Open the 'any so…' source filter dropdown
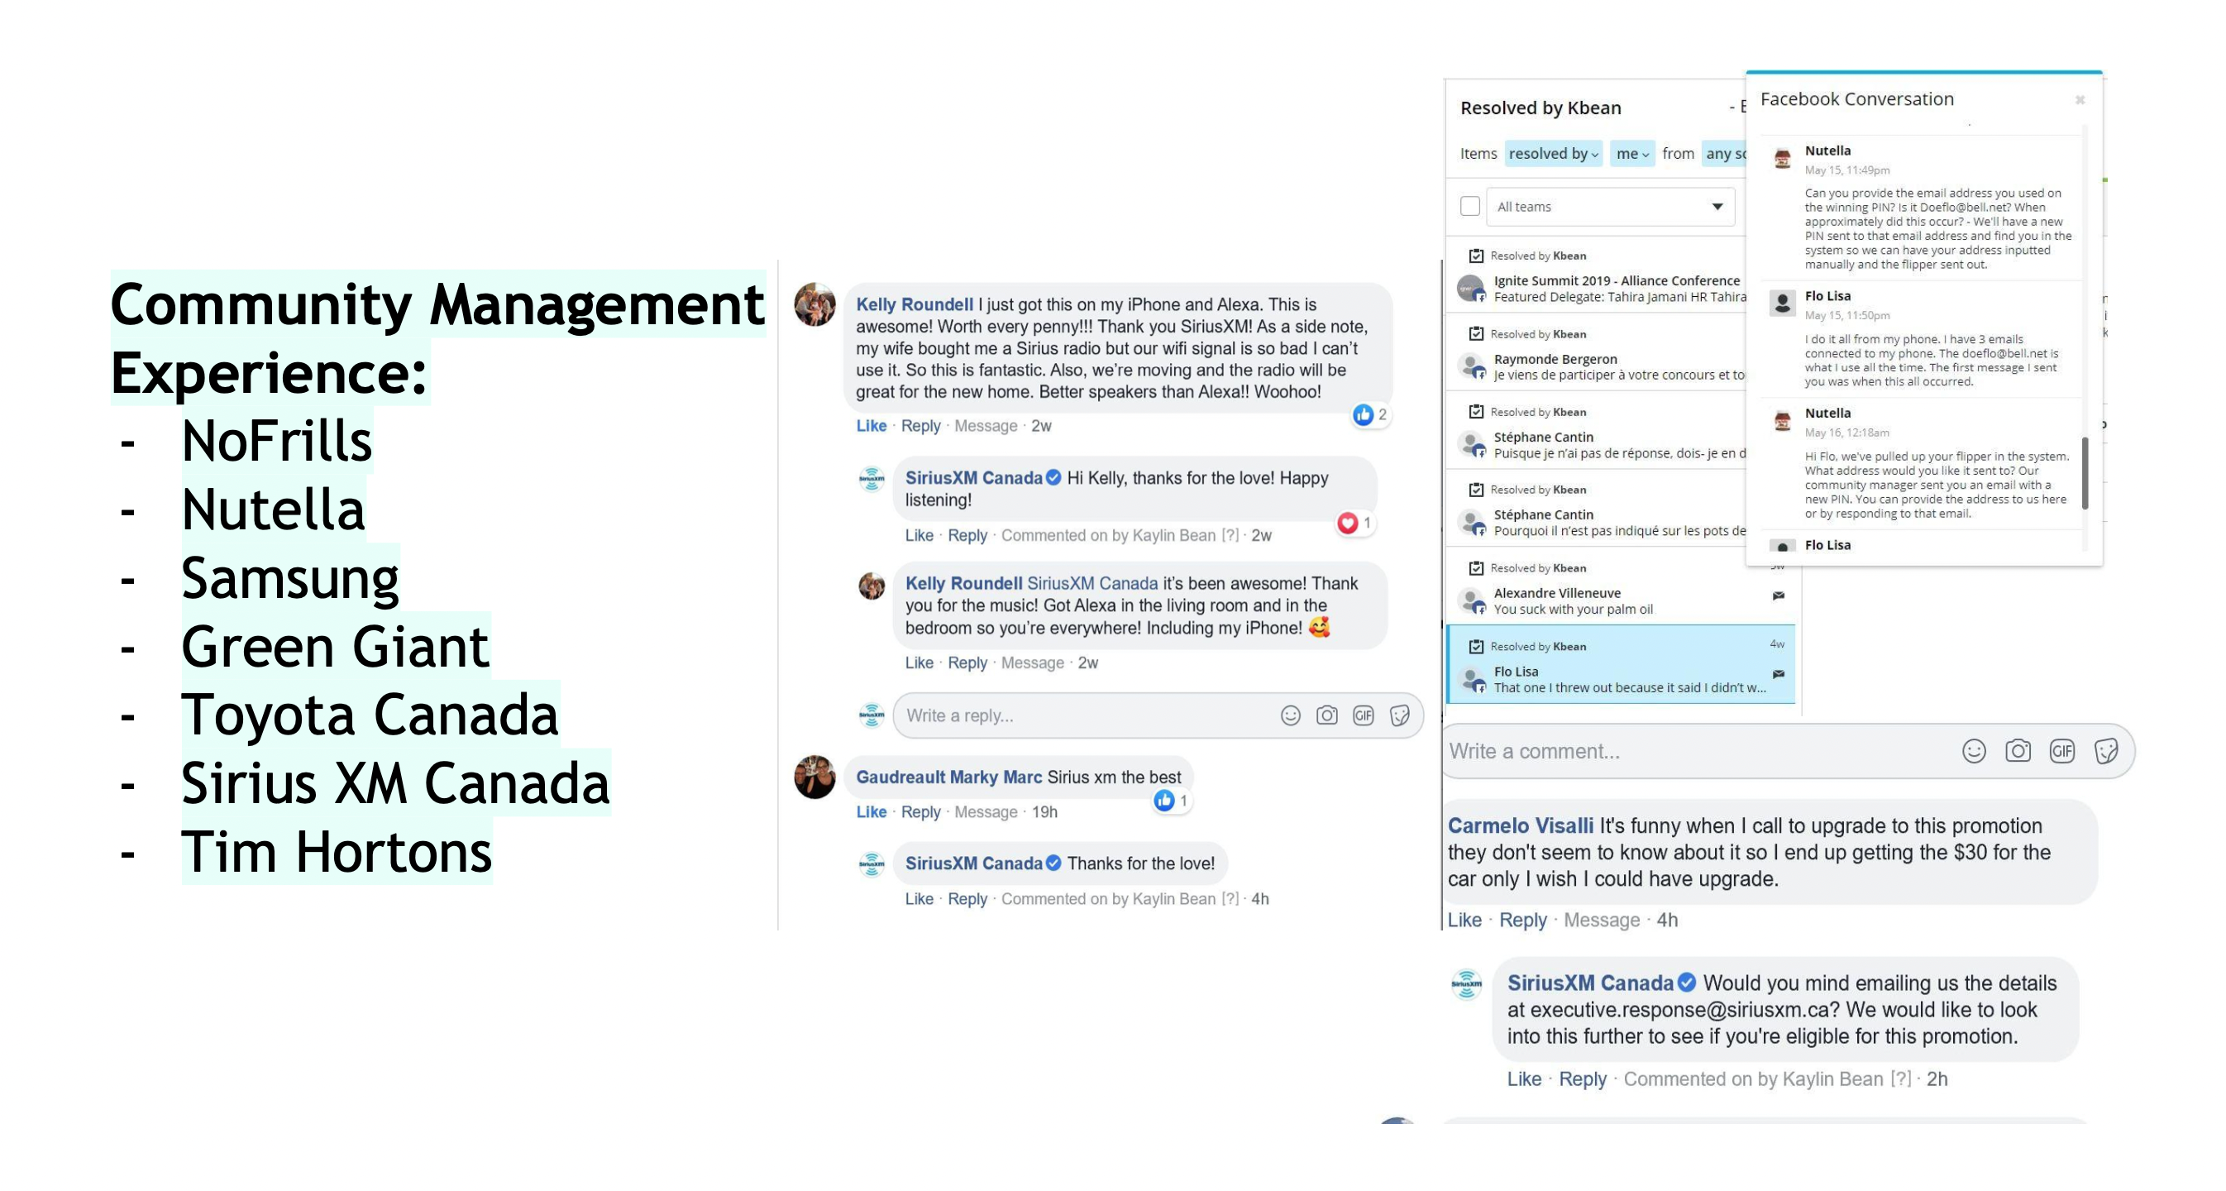 (x=1724, y=154)
